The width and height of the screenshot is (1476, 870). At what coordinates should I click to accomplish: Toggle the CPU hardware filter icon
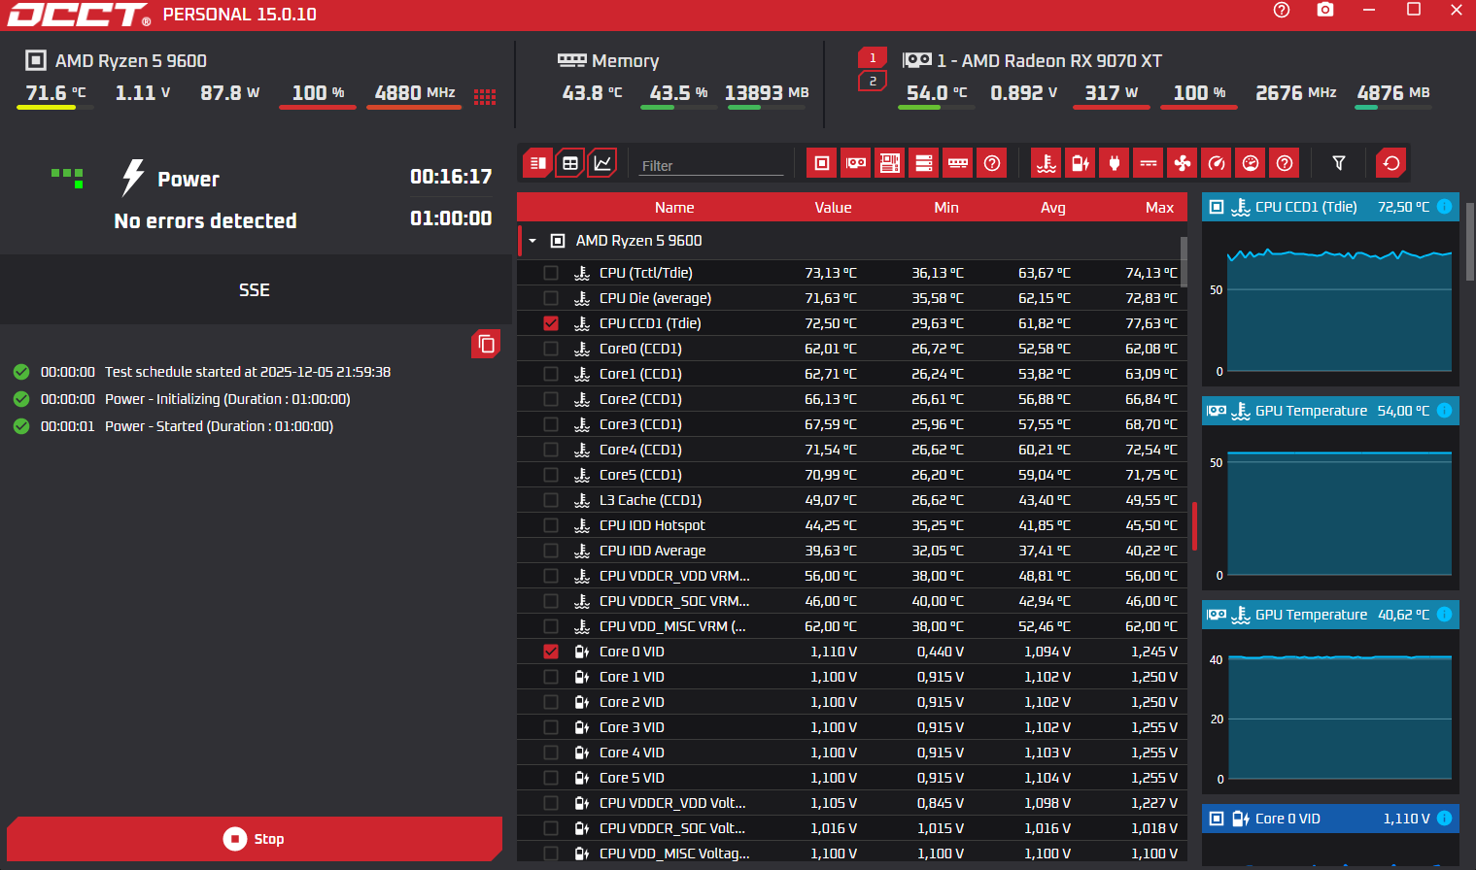click(x=822, y=163)
